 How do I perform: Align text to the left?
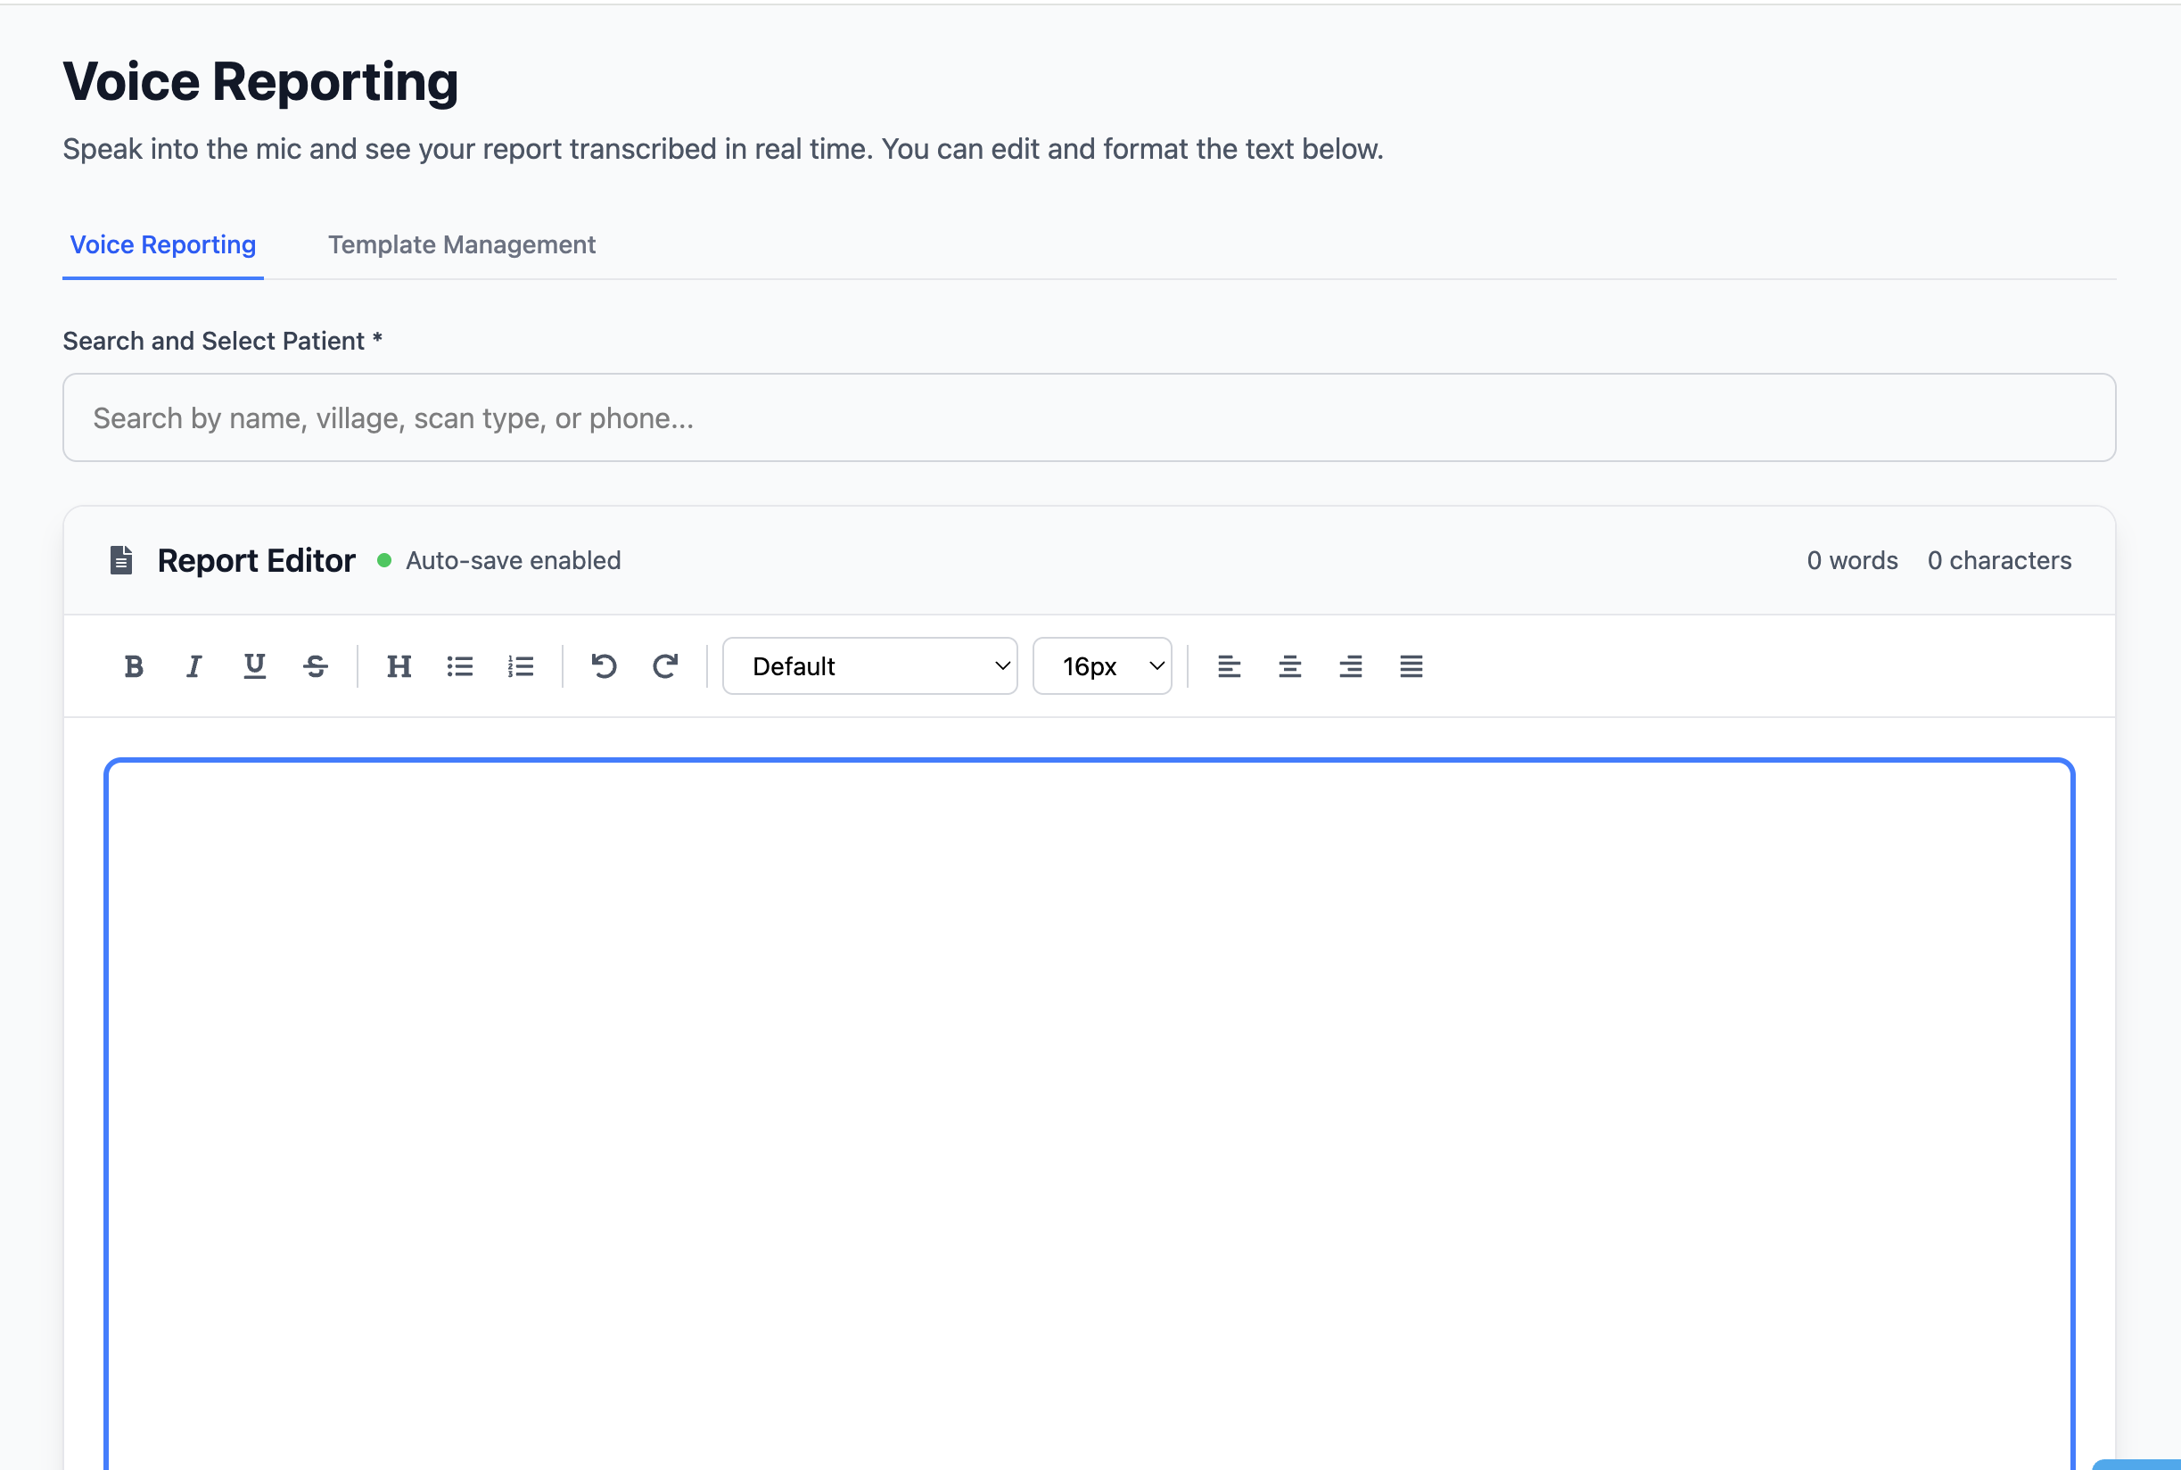pos(1228,665)
